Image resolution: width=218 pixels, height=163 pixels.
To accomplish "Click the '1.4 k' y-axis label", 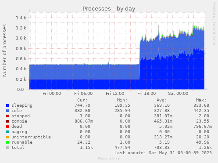I will [21, 18].
